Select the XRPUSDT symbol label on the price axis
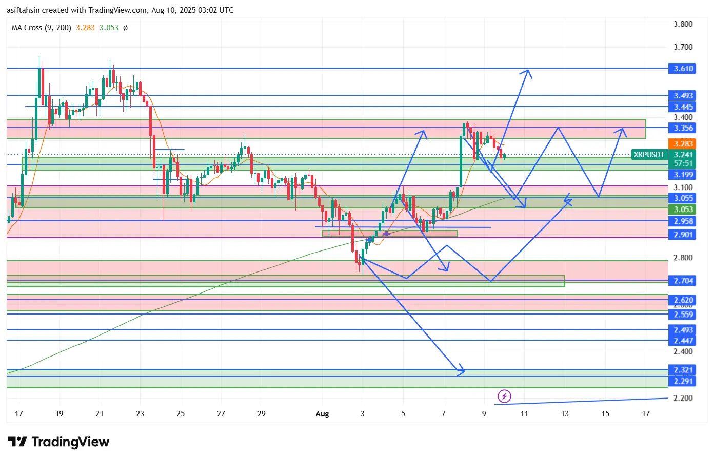The width and height of the screenshot is (714, 461). click(649, 155)
